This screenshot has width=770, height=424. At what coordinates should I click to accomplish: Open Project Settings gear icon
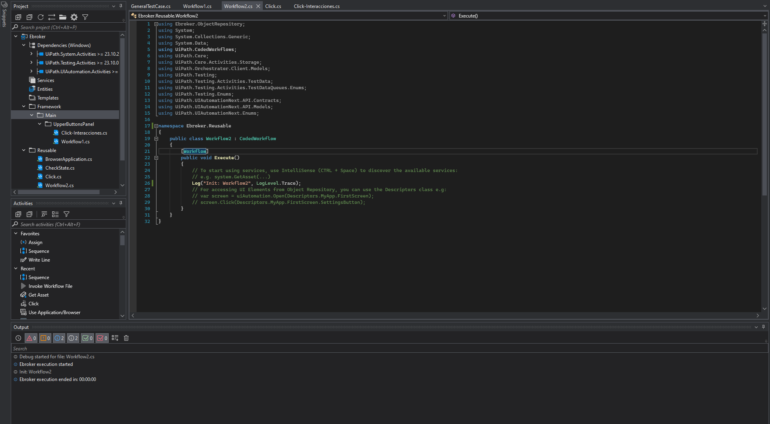click(74, 17)
